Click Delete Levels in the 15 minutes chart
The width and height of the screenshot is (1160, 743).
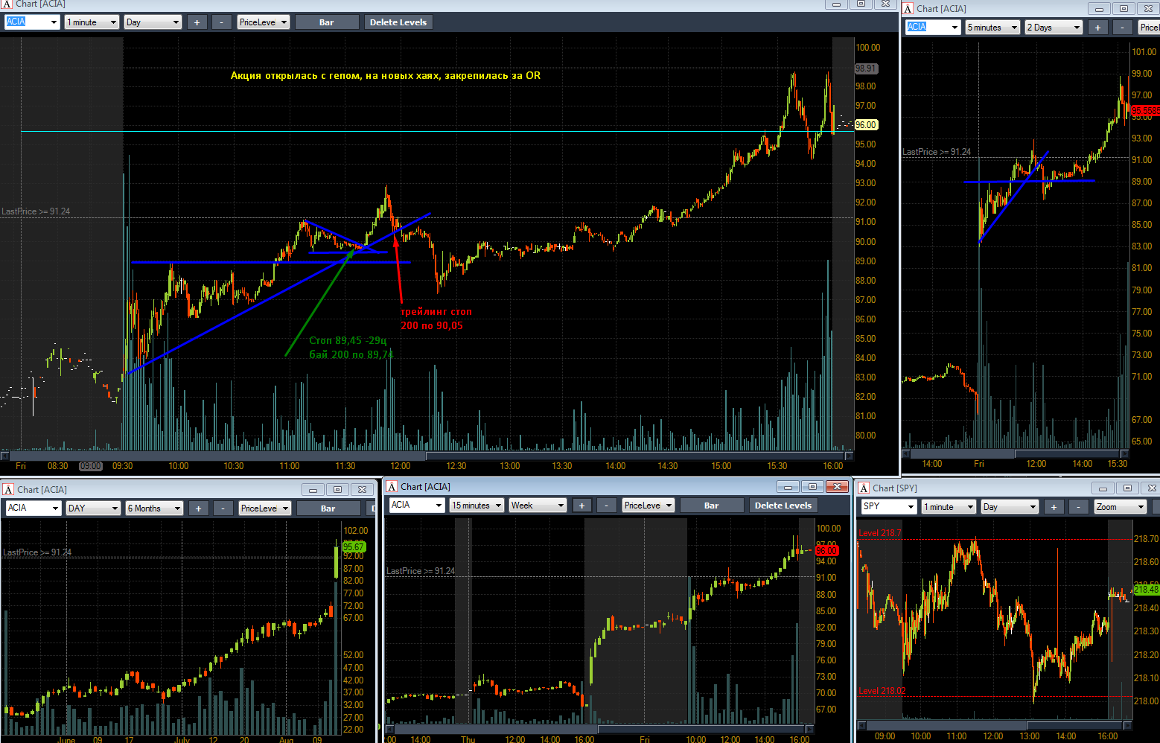click(x=783, y=506)
